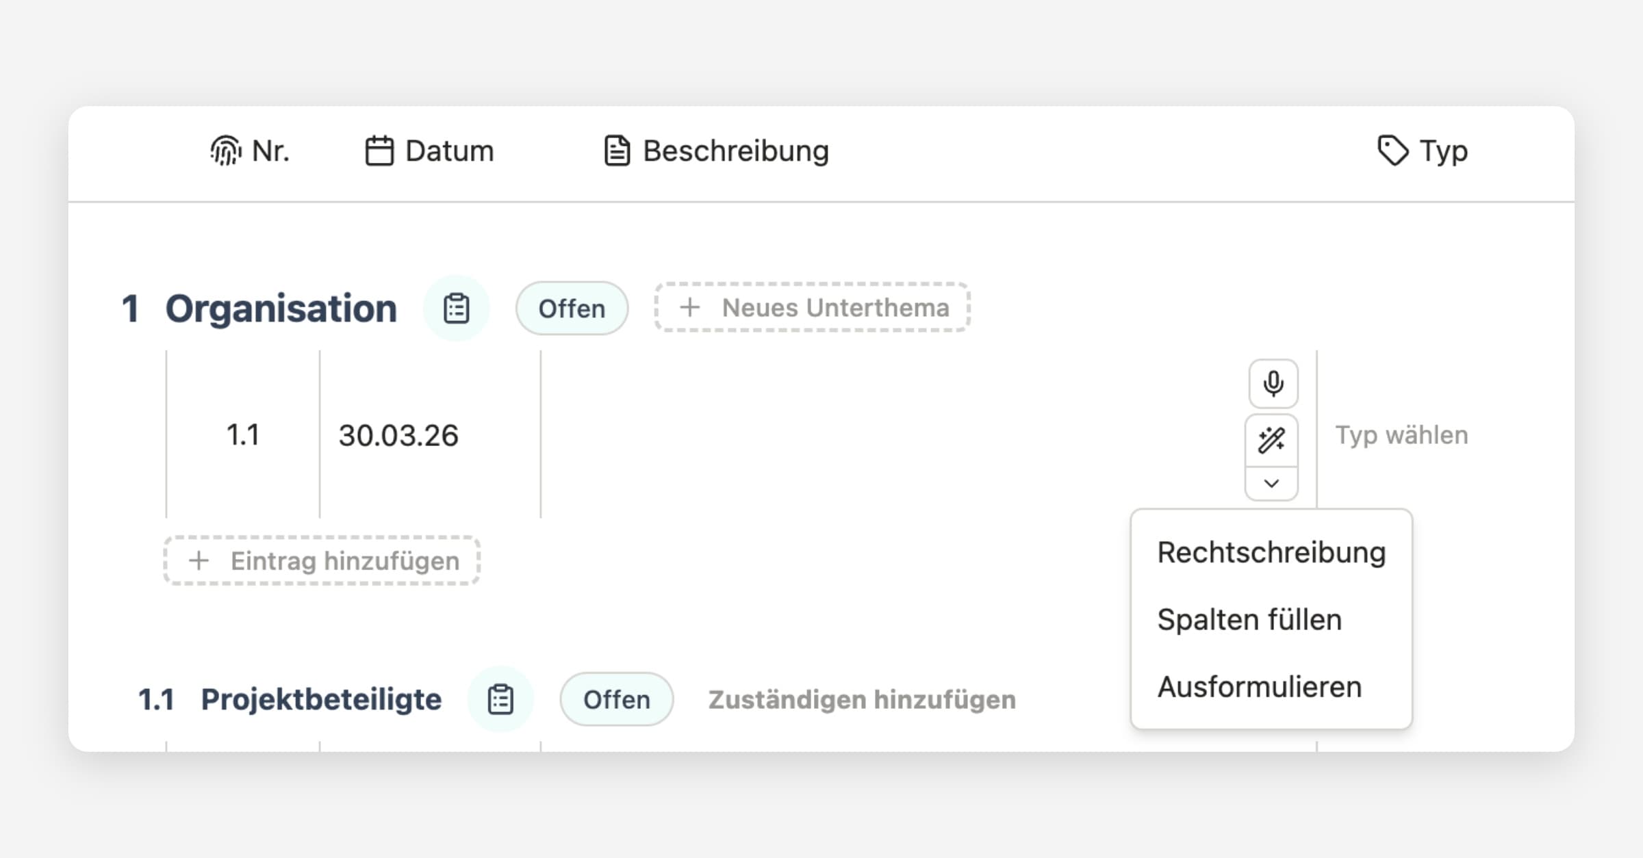Click clipboard icon next to Organisation
Image resolution: width=1643 pixels, height=858 pixels.
456,309
